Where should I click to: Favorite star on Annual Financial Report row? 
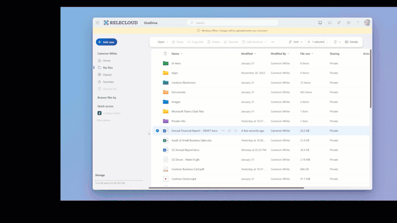tap(236, 131)
